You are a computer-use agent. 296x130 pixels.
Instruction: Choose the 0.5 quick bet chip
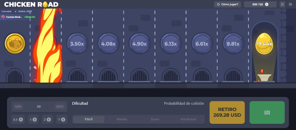coord(18,119)
